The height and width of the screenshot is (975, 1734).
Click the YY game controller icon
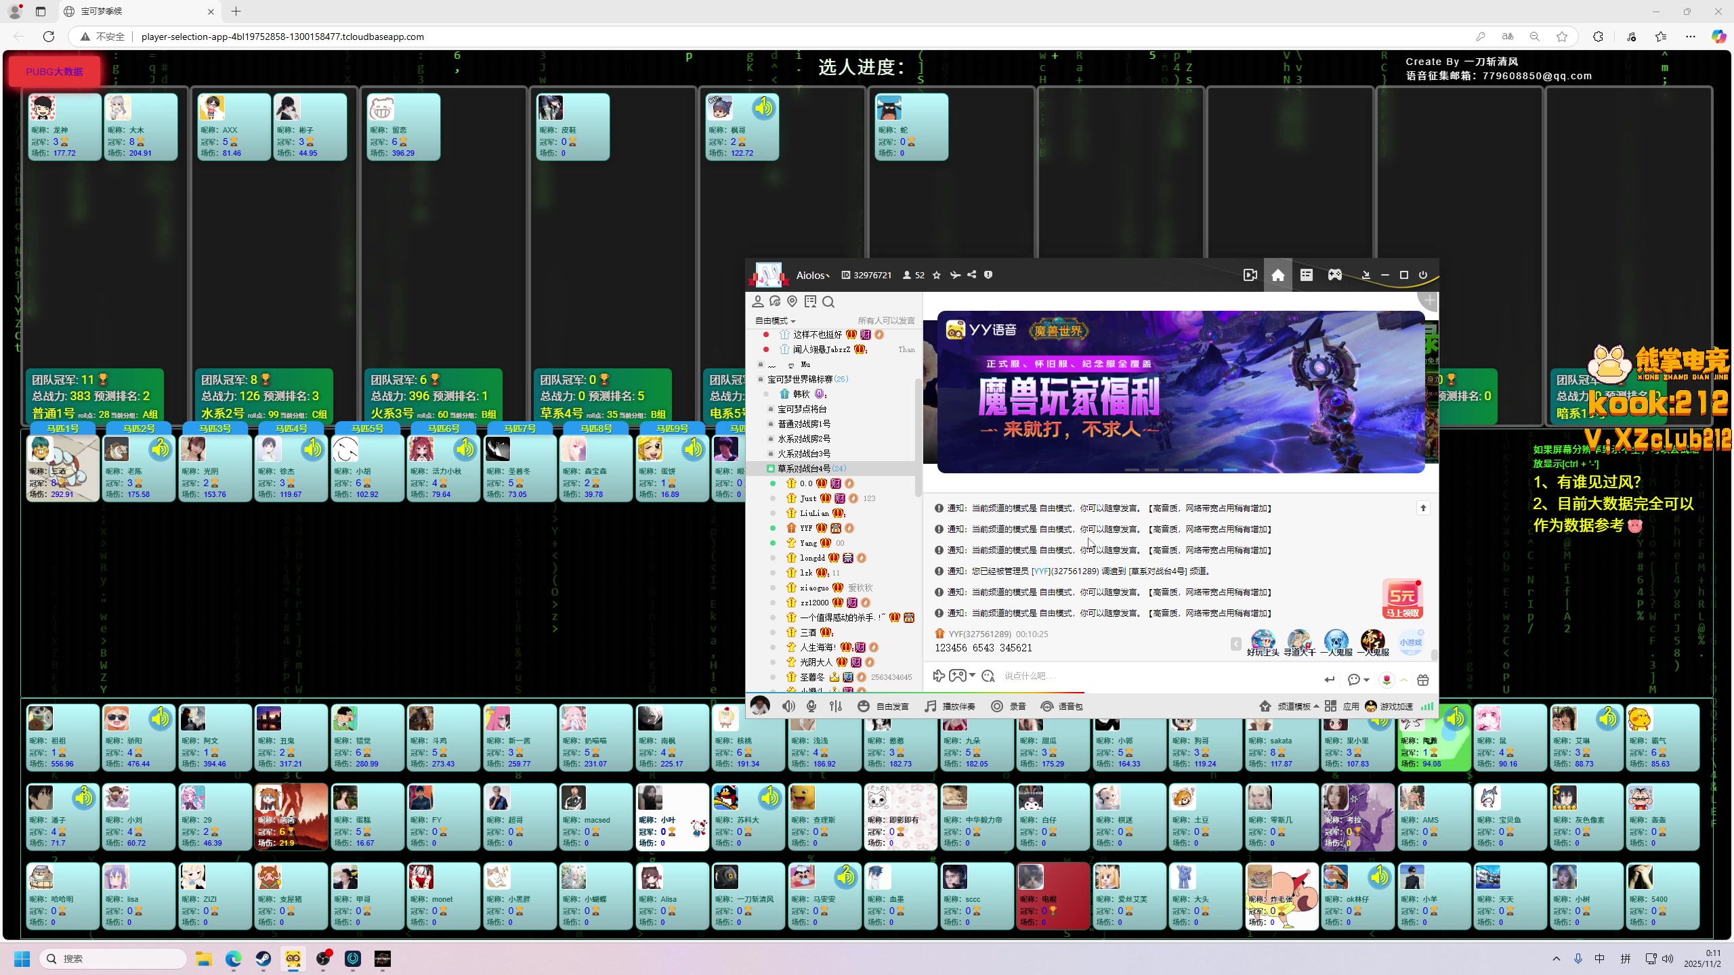(1334, 275)
